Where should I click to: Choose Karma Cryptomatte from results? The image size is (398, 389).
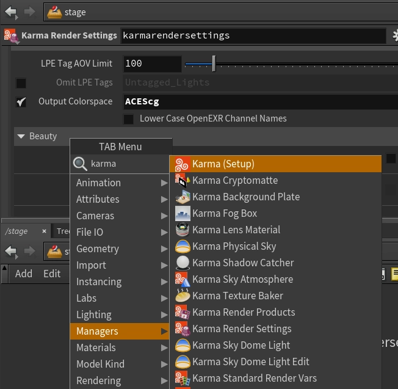click(276, 181)
